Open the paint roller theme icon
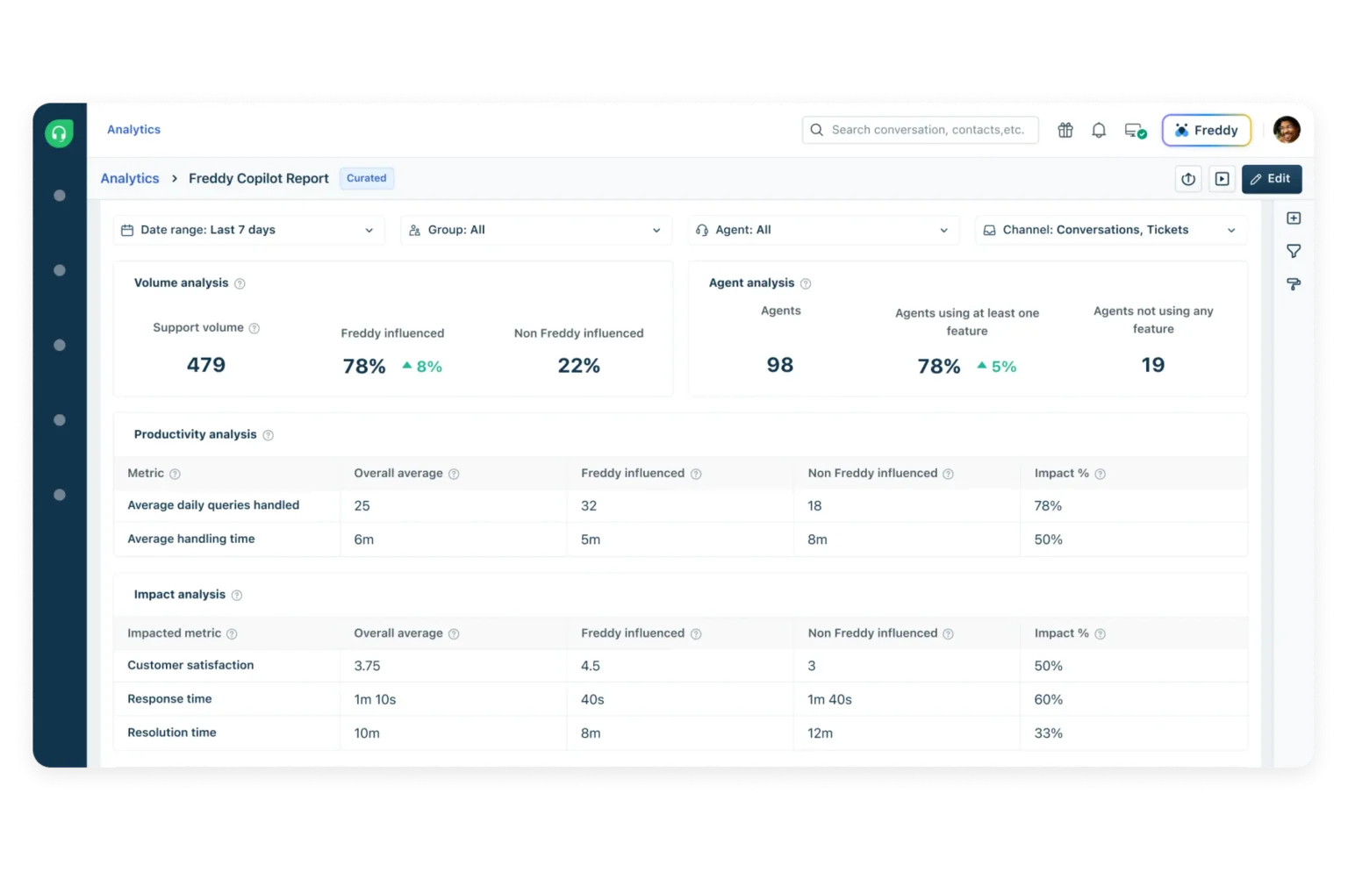The width and height of the screenshot is (1348, 872). tap(1294, 284)
